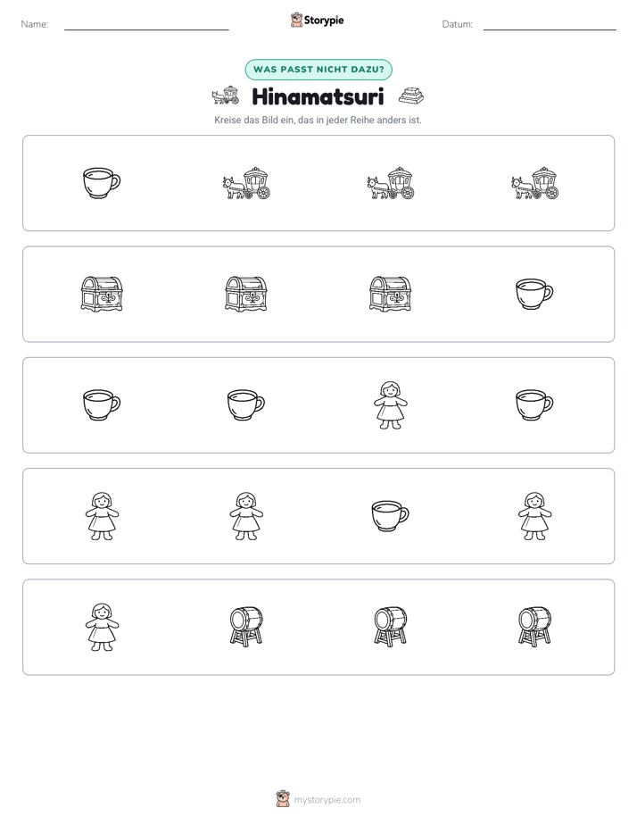Click the last doll in the fourth row

click(534, 516)
